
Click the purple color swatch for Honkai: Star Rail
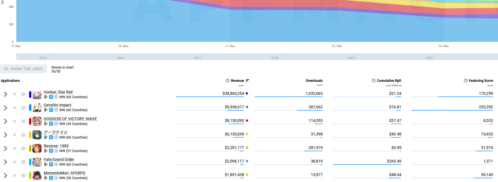coord(30,94)
